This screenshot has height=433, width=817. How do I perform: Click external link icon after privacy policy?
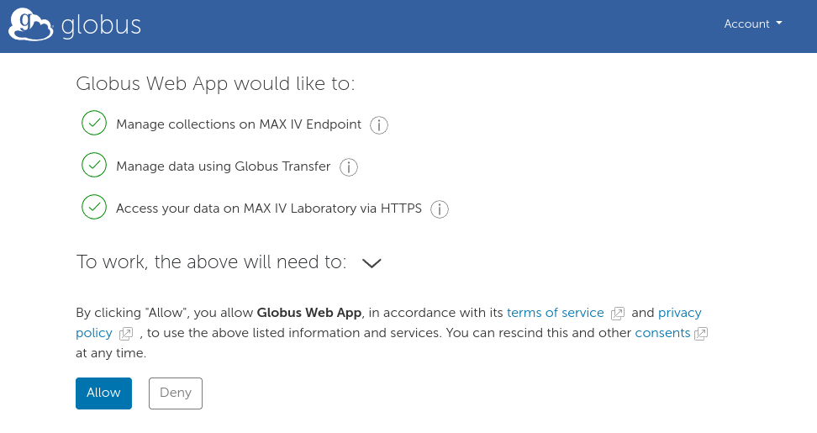(126, 334)
